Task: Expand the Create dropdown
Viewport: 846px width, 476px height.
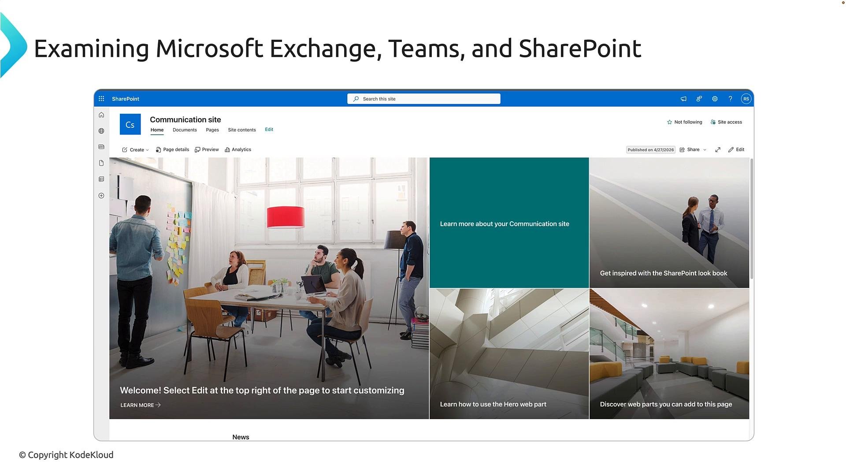Action: coord(136,150)
